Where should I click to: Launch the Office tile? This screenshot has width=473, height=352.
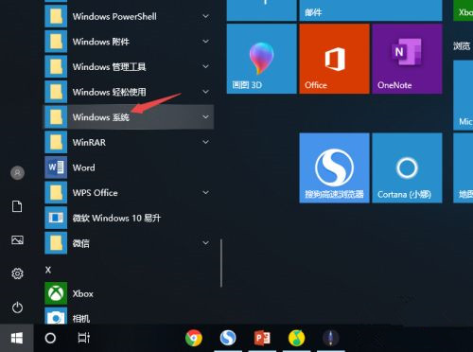[334, 59]
